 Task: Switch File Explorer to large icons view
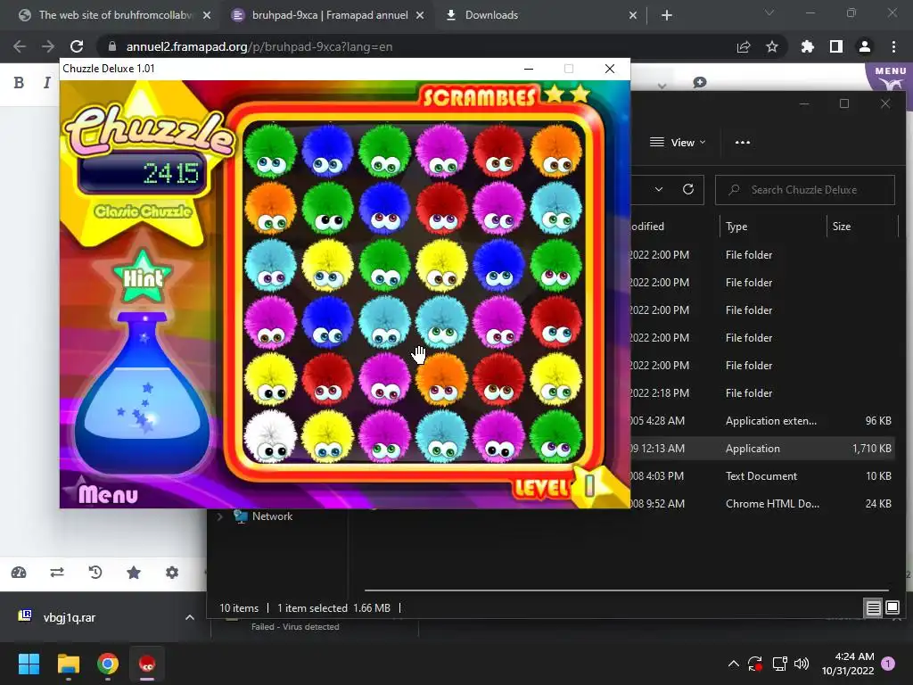(x=892, y=608)
